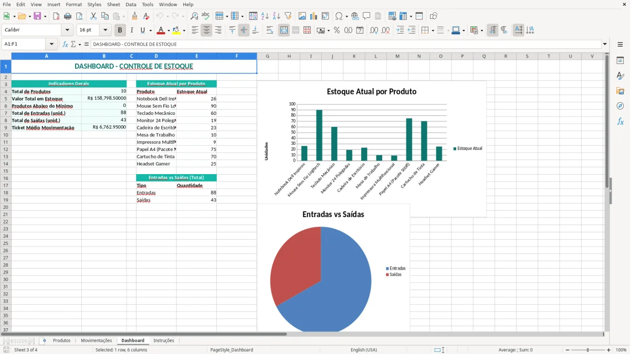Click the Save document icon
The width and height of the screenshot is (630, 354).
37,16
